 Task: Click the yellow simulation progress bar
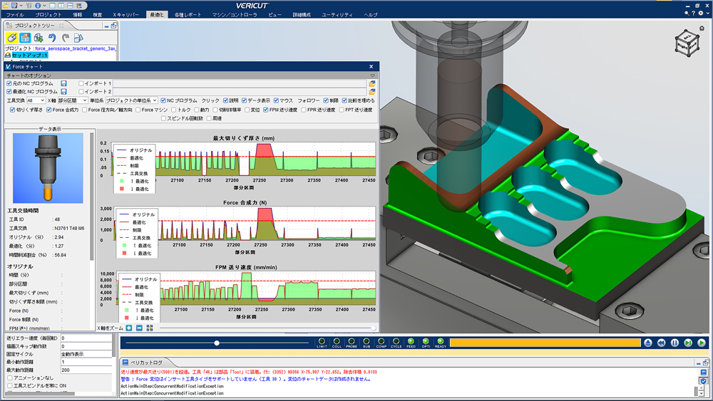click(545, 343)
